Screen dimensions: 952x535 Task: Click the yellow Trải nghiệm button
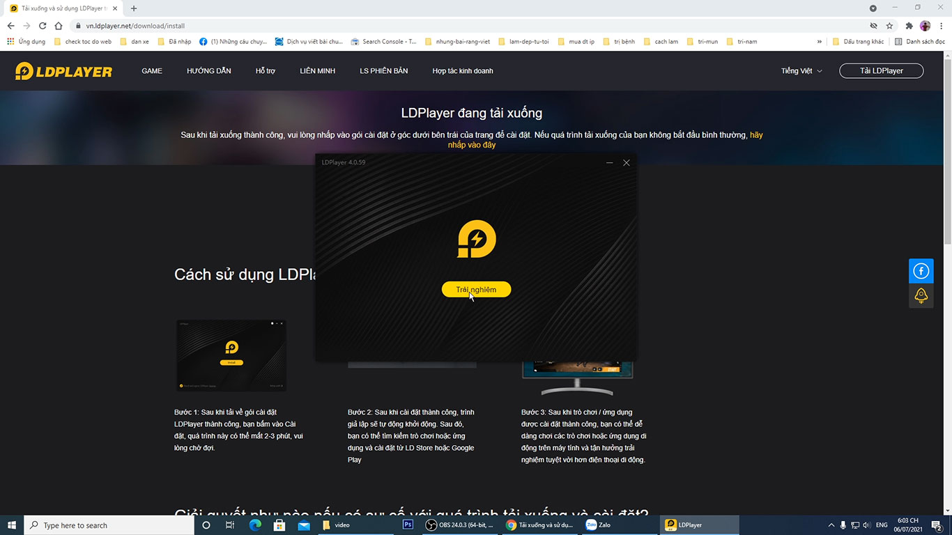(476, 290)
